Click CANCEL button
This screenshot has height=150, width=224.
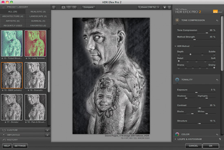click(193, 146)
